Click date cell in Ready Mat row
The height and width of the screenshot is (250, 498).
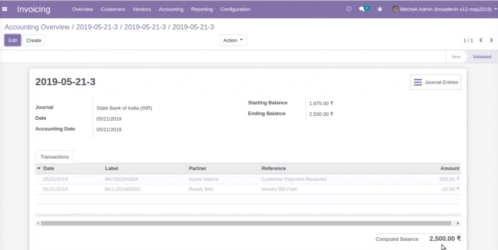coord(55,189)
